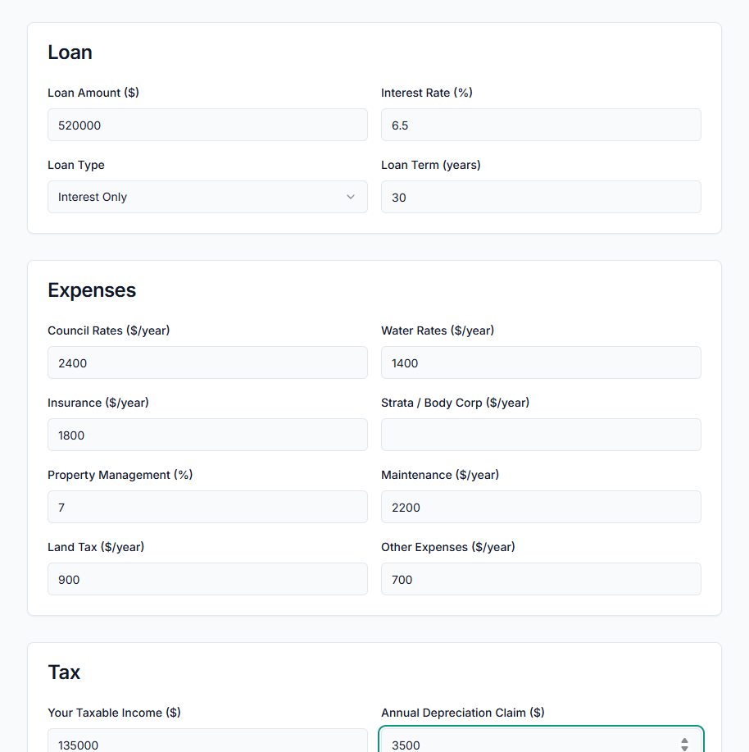Screen dimensions: 749x752
Task: Focus the Loan Term years input
Action: [x=541, y=197]
